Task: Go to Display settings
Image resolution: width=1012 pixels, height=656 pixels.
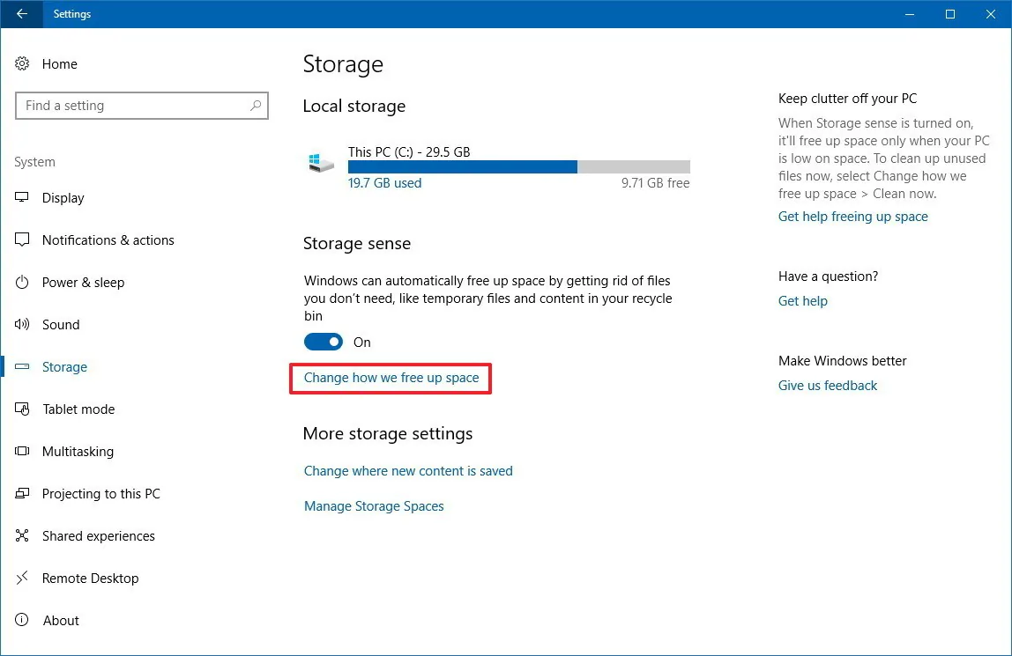Action: tap(63, 198)
